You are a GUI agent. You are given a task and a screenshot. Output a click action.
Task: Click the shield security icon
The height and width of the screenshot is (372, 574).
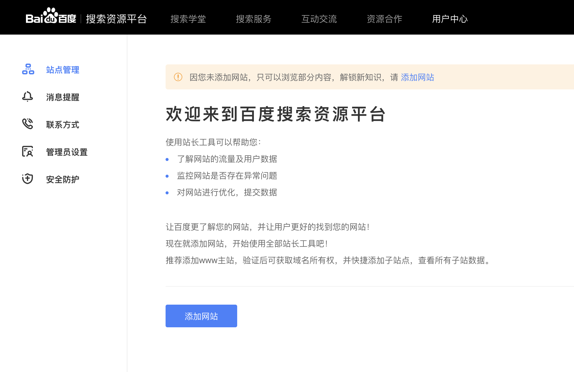pos(27,179)
